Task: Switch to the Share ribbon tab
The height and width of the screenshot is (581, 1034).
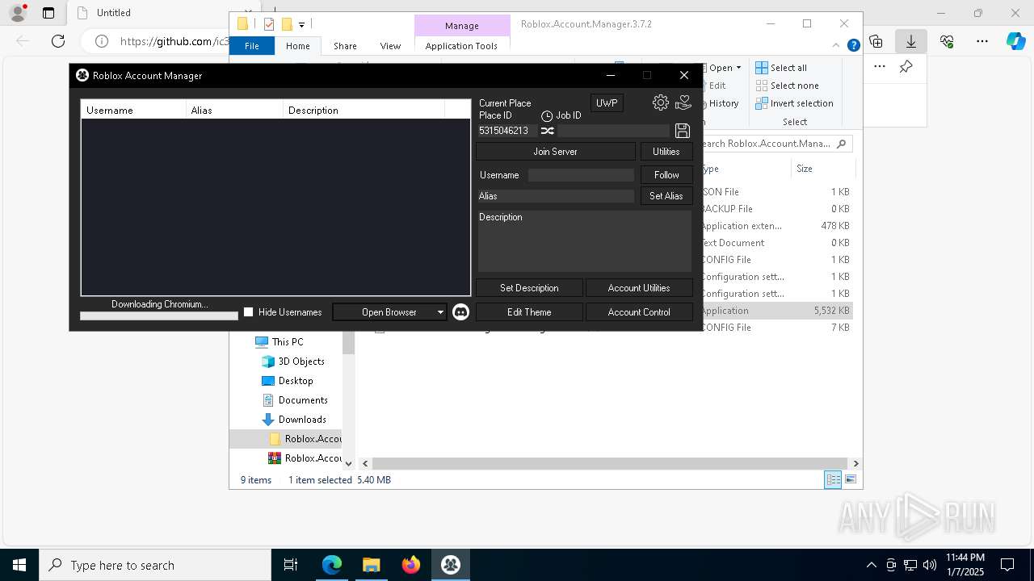Action: coord(345,46)
